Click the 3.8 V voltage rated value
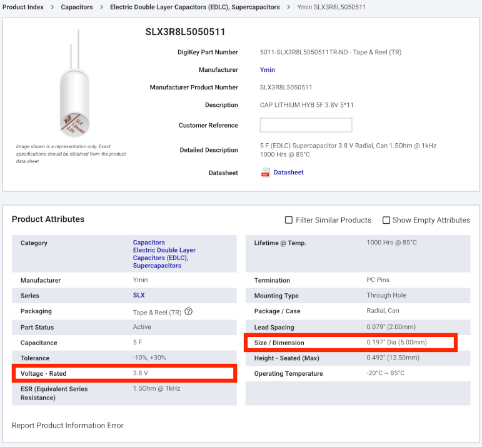The width and height of the screenshot is (482, 447). 140,373
